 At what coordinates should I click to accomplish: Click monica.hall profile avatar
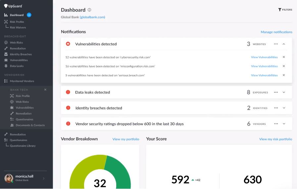pos(9,178)
